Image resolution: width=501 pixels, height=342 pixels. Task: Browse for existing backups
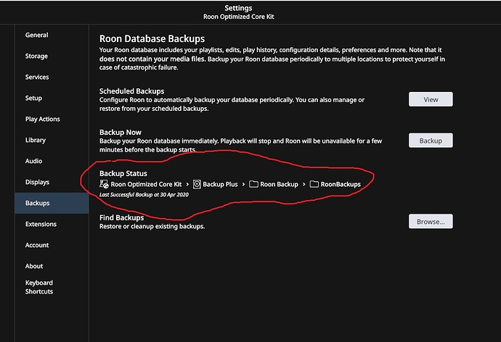[x=431, y=222]
